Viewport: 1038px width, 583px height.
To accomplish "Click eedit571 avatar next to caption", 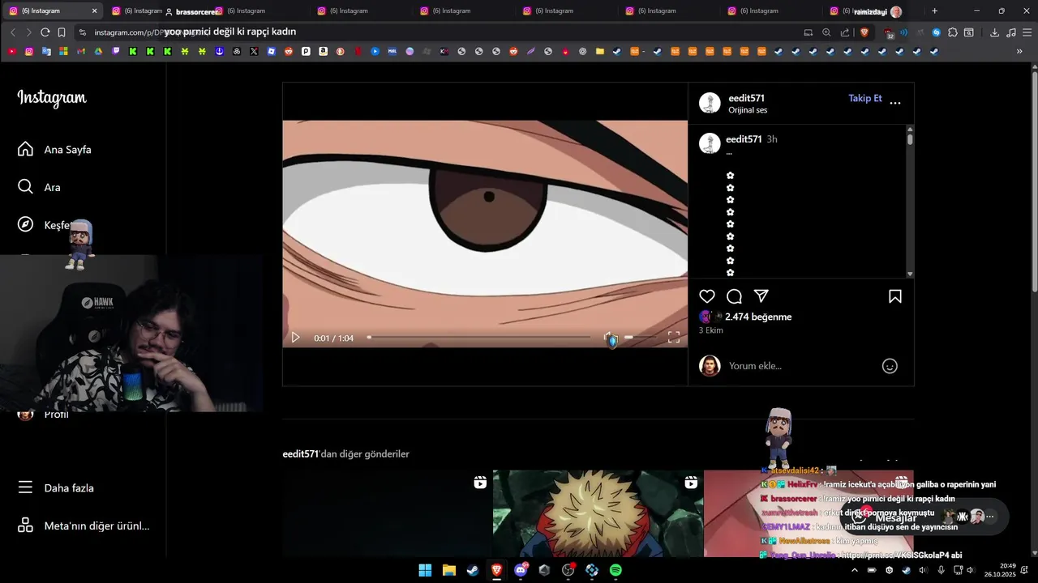I will (710, 143).
